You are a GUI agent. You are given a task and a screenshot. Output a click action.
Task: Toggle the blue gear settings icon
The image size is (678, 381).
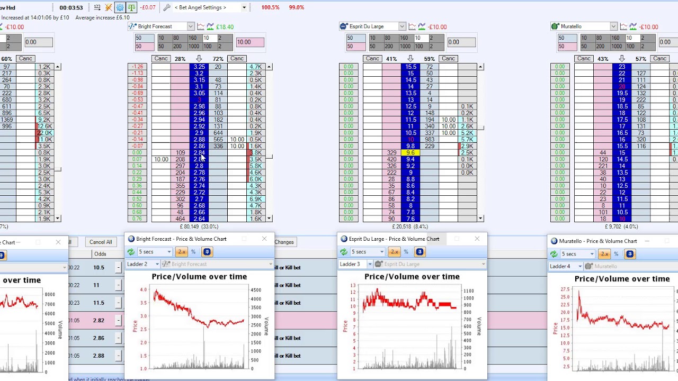[120, 7]
